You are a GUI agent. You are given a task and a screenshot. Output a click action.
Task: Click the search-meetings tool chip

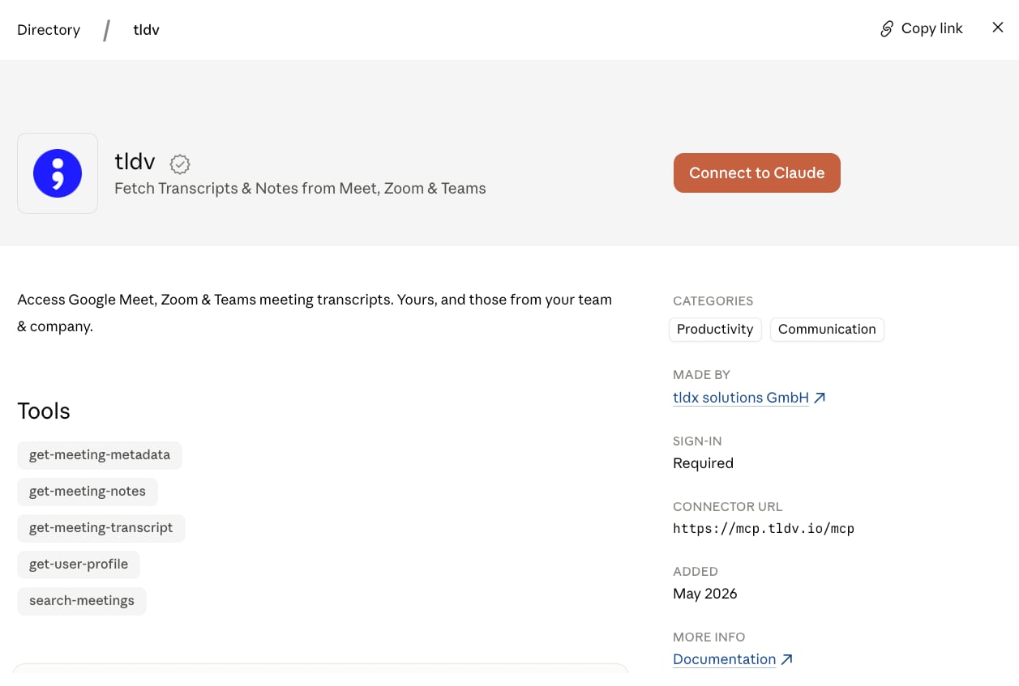(x=82, y=601)
